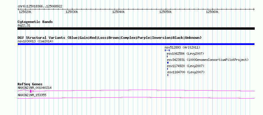The image size is (263, 115).
Task: Open the NKAIN2|NM_153355 gene label
Action: (32, 95)
